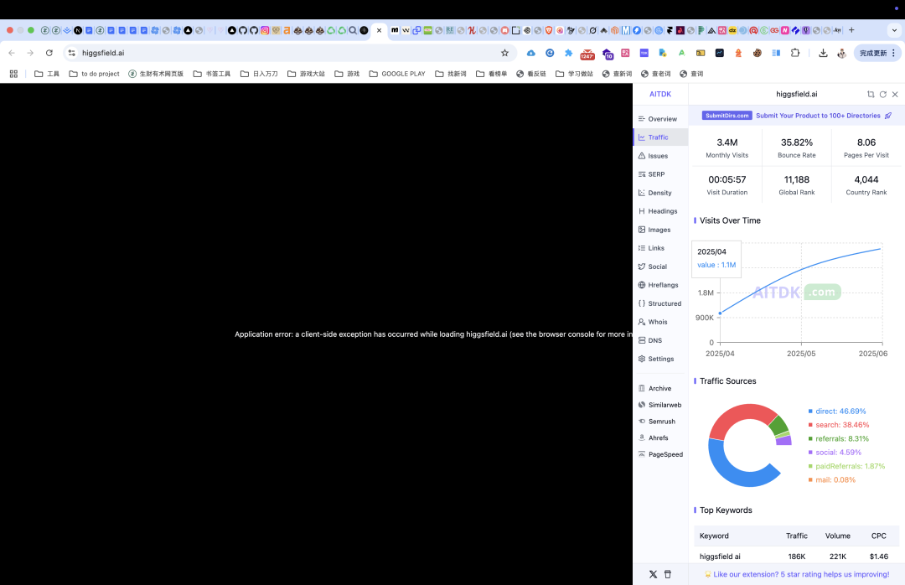This screenshot has width=905, height=585.
Task: Open the Overview section in AITDK sidebar
Action: (x=658, y=119)
